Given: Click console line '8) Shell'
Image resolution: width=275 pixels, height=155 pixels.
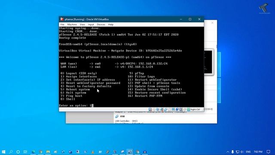Looking at the screenshot, I should (x=68, y=99).
